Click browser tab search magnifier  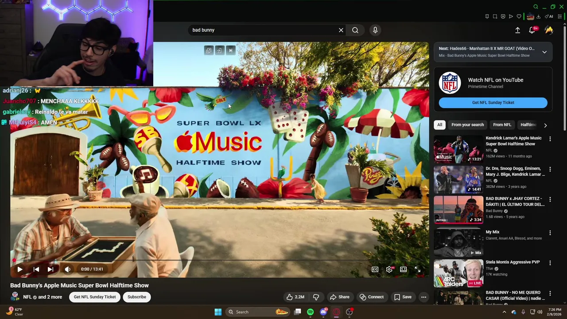point(536,7)
